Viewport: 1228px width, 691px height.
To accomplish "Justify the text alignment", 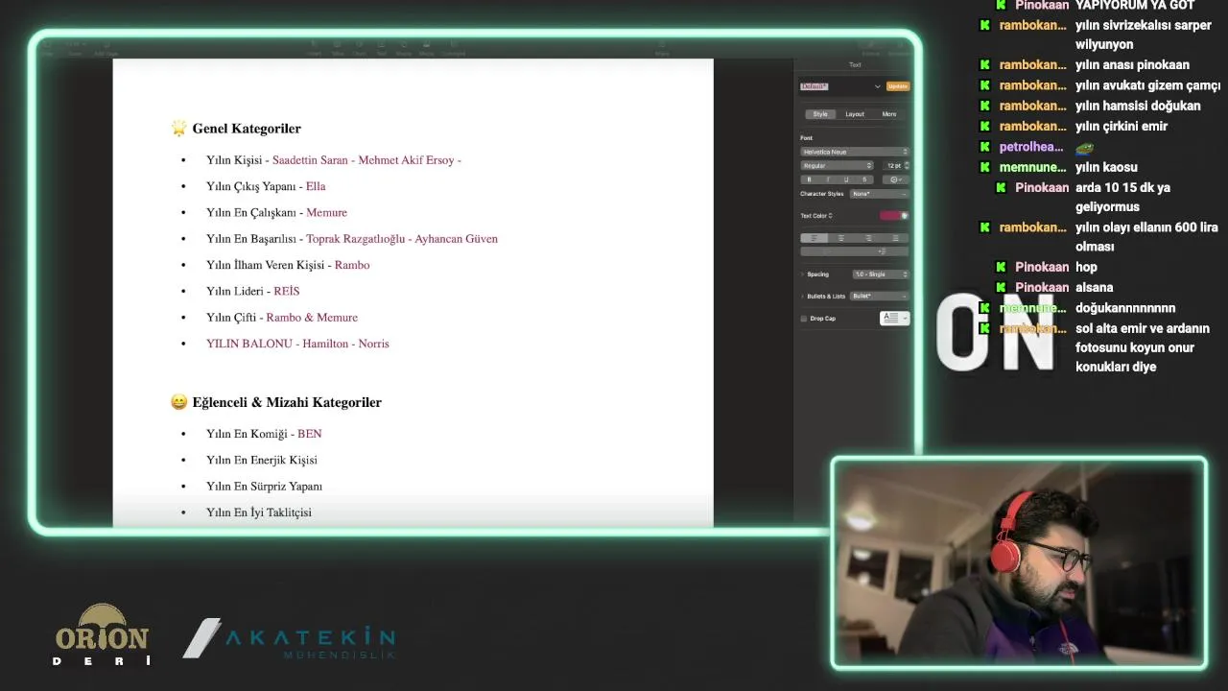I will point(895,238).
